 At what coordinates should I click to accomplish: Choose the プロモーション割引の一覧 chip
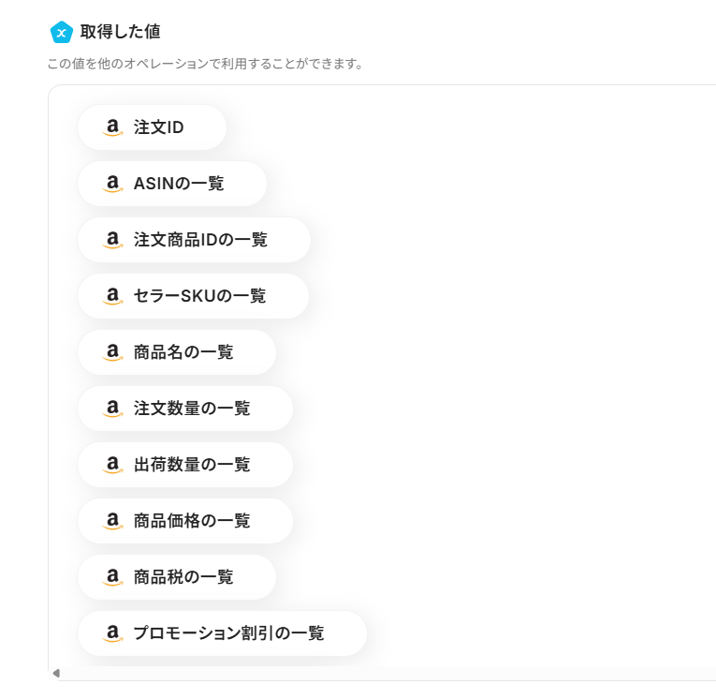(x=223, y=633)
